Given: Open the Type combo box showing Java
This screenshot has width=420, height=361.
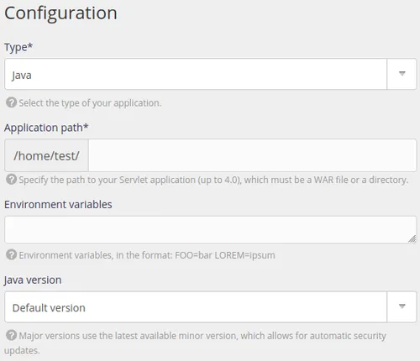Looking at the screenshot, I should (211, 74).
